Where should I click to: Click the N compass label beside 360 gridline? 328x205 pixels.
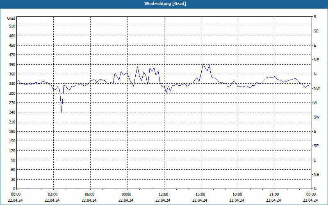(315, 74)
